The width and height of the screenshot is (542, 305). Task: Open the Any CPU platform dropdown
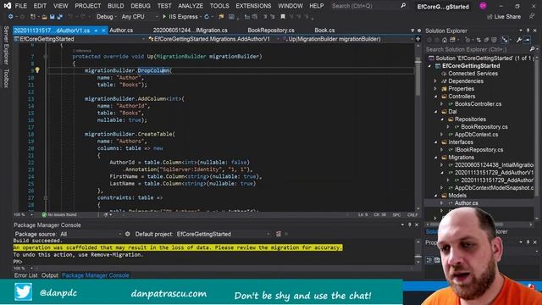tap(139, 17)
